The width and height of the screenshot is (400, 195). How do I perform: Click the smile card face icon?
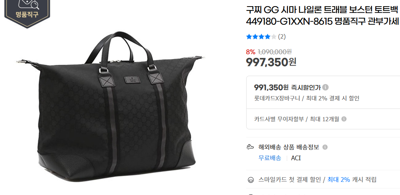pos(251,180)
